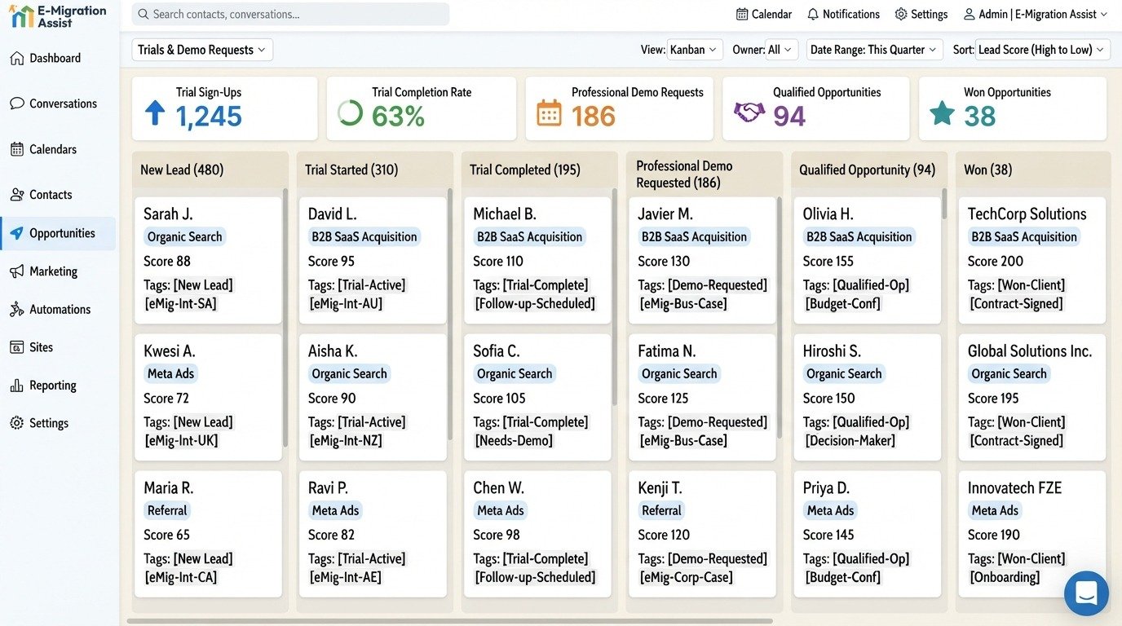Open the Sort Lead Score dropdown

coord(1043,50)
